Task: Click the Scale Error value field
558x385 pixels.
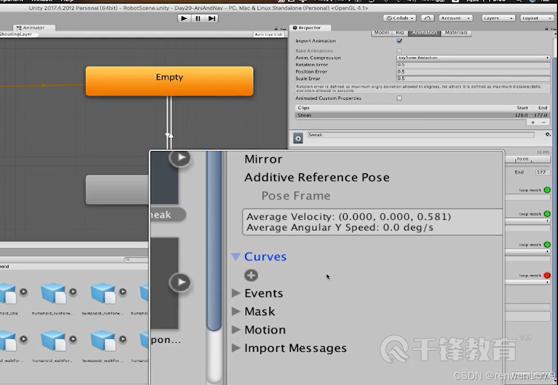Action: click(x=473, y=79)
